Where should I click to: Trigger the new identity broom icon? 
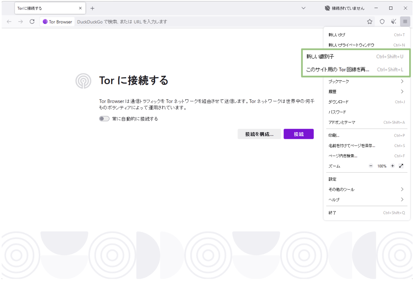point(393,21)
